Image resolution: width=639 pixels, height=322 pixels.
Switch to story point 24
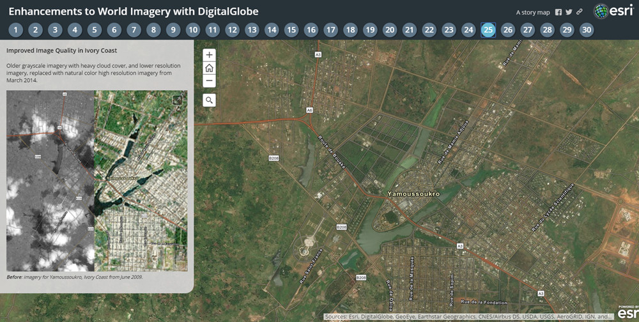point(468,30)
